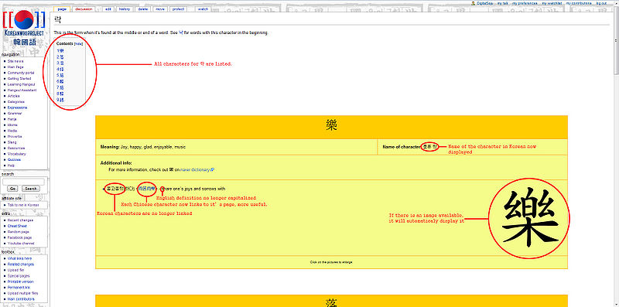Viewport: 619px width, 307px height.
Task: Jump to contents entry 1 樂
Action: click(x=60, y=51)
